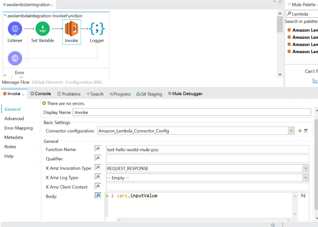Open the X Amz Log Type dropdown
Screen dimensions: 318x227
(x=306, y=178)
